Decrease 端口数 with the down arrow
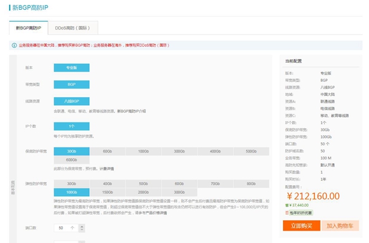The image size is (369, 243). pyautogui.click(x=82, y=230)
